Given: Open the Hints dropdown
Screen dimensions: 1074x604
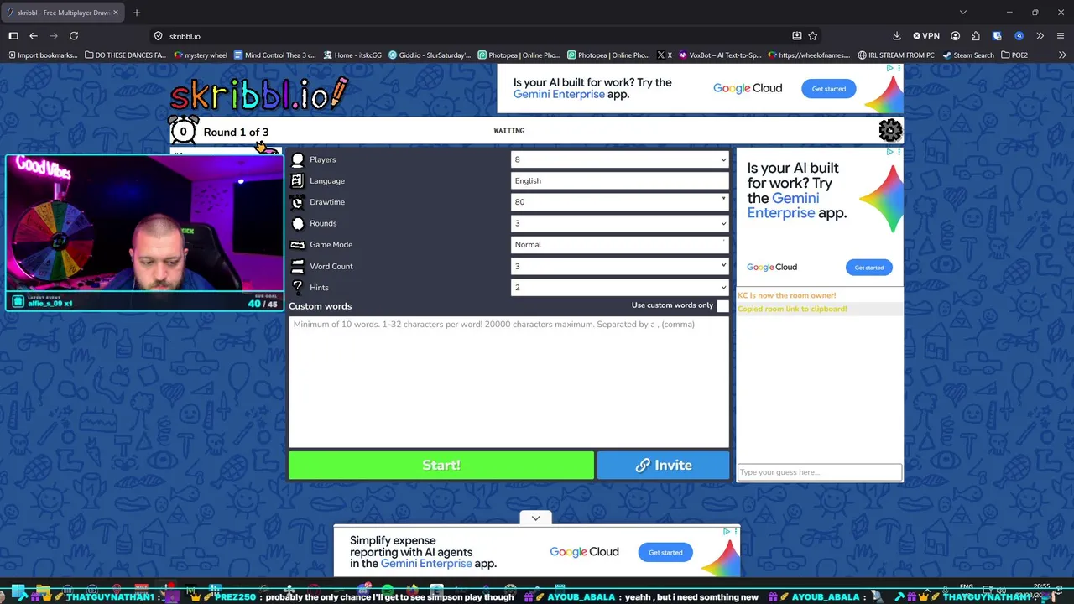Looking at the screenshot, I should (x=620, y=287).
